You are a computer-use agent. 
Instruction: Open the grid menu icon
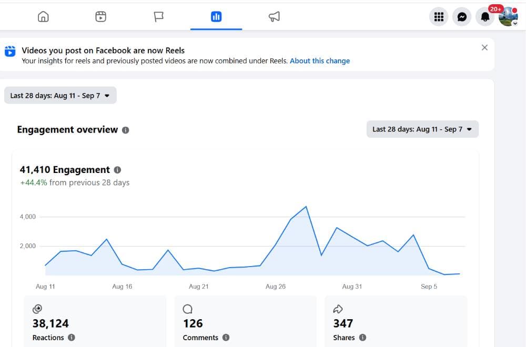point(439,17)
